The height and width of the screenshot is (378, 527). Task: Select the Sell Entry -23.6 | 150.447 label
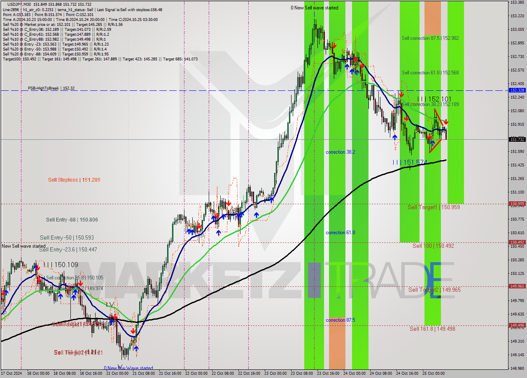(68, 249)
